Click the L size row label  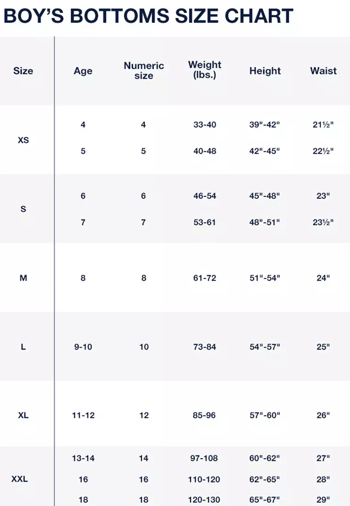(x=23, y=347)
